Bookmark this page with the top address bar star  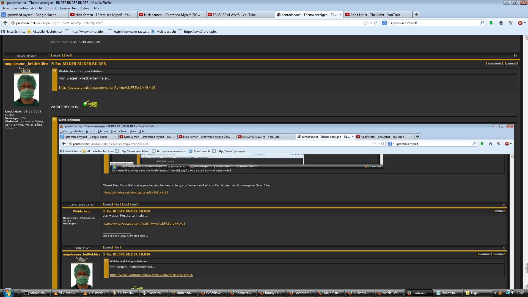pos(365,23)
